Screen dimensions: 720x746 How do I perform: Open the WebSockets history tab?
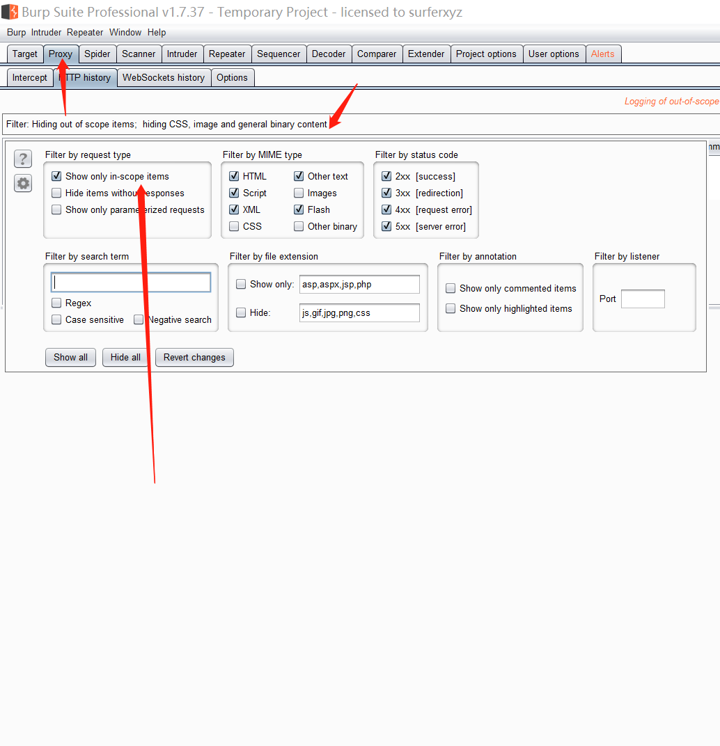tap(163, 77)
